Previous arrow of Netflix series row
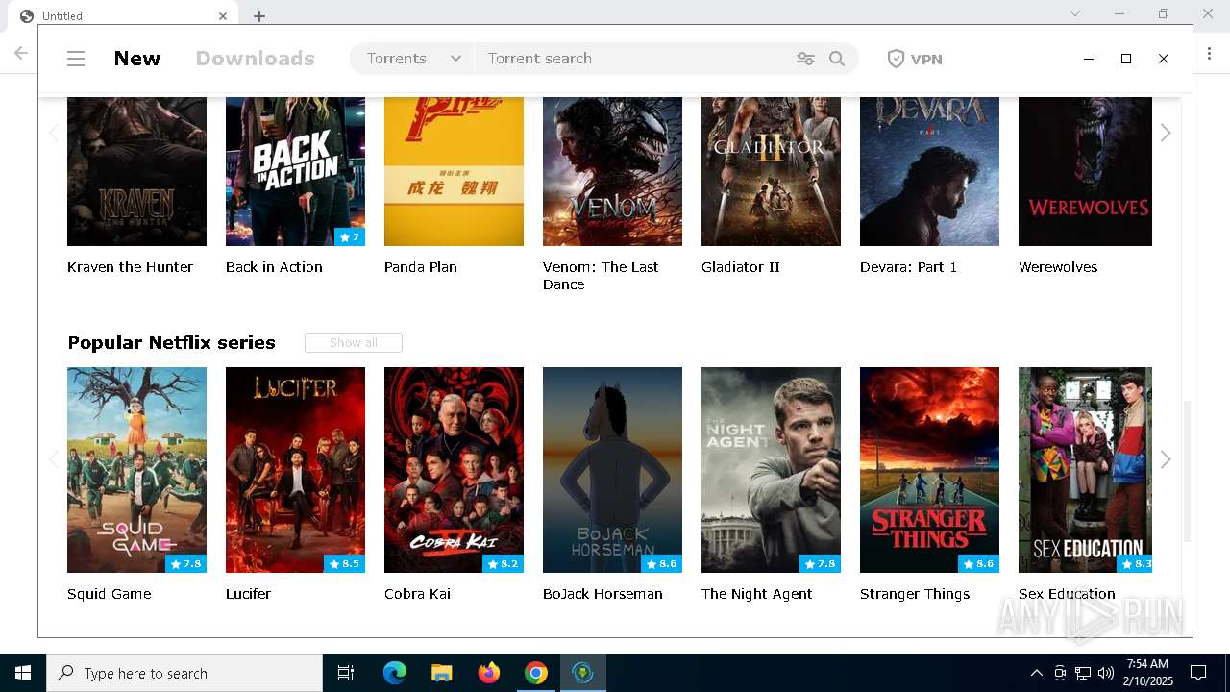 point(54,459)
